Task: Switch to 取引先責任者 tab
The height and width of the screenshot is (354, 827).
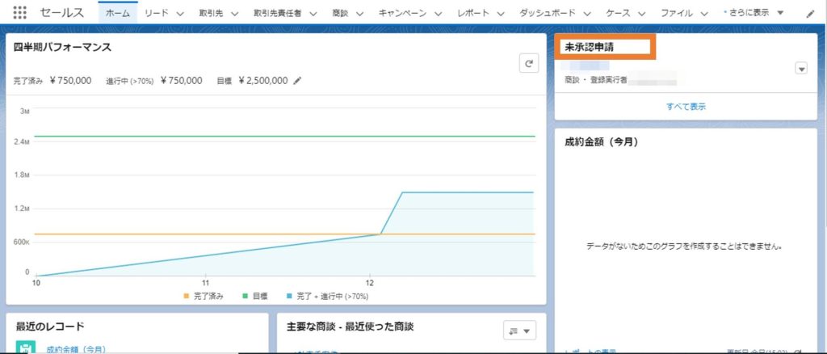Action: [x=278, y=14]
